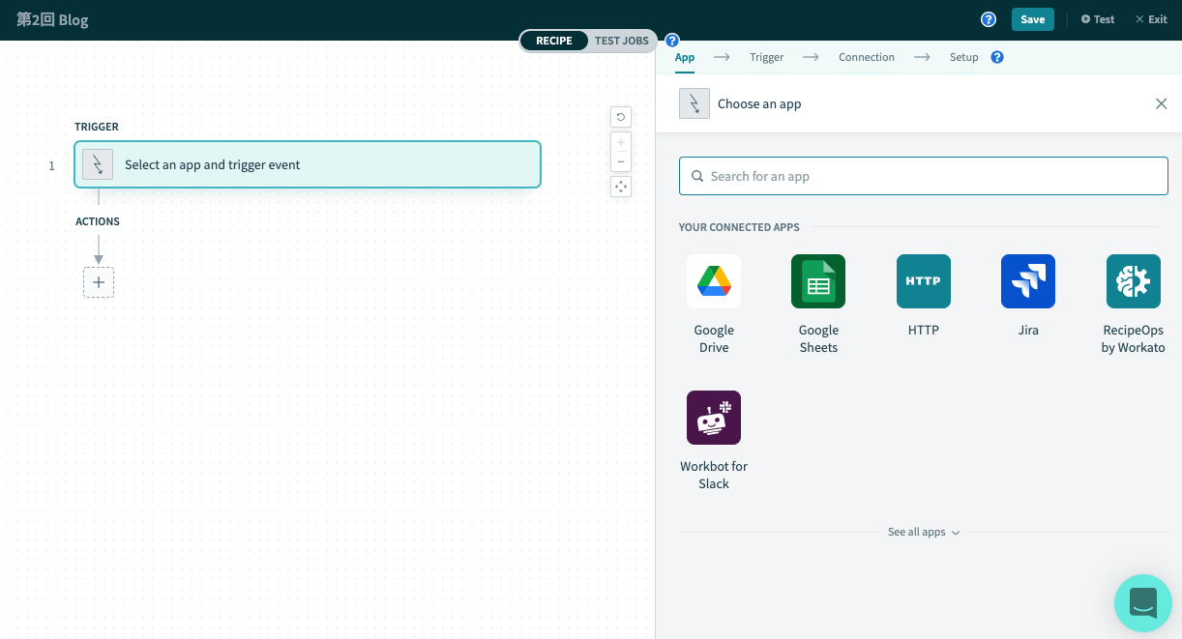Zoom in on the recipe canvas

(x=621, y=142)
